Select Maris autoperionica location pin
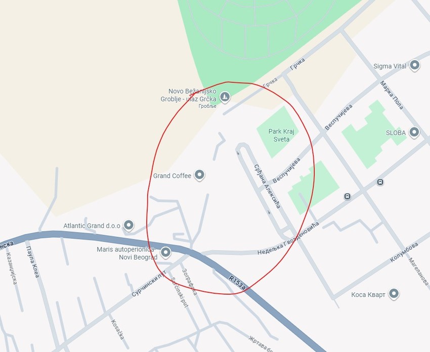The image size is (430, 352). (x=165, y=252)
